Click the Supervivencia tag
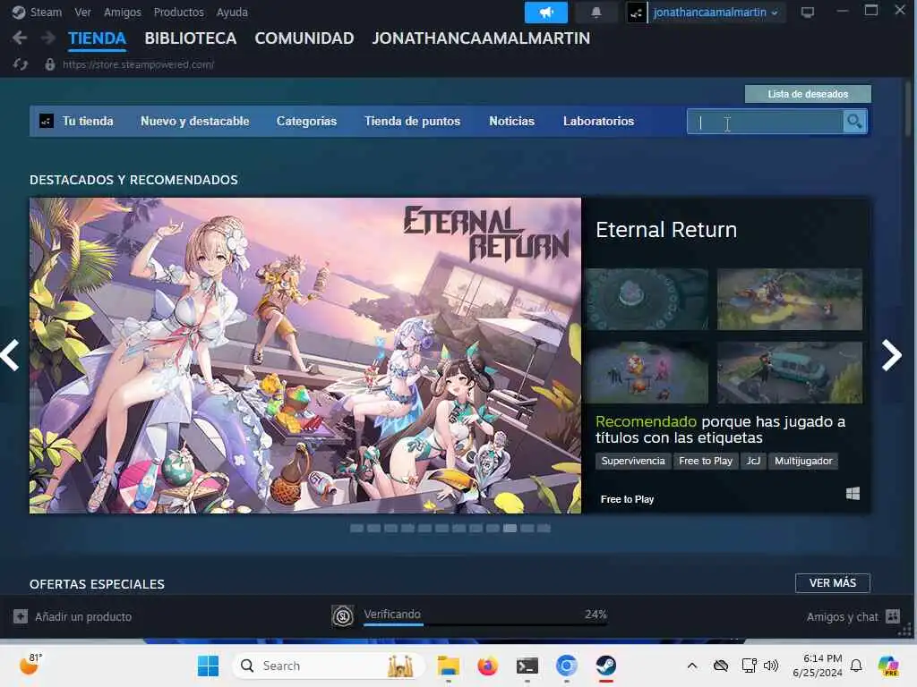Viewport: 917px width, 687px height. pyautogui.click(x=633, y=461)
